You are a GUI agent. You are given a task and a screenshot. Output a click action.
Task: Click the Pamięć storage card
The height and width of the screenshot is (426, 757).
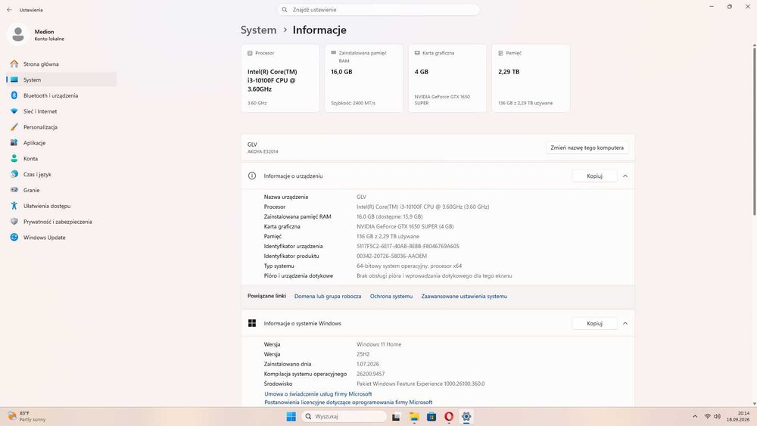click(x=531, y=78)
